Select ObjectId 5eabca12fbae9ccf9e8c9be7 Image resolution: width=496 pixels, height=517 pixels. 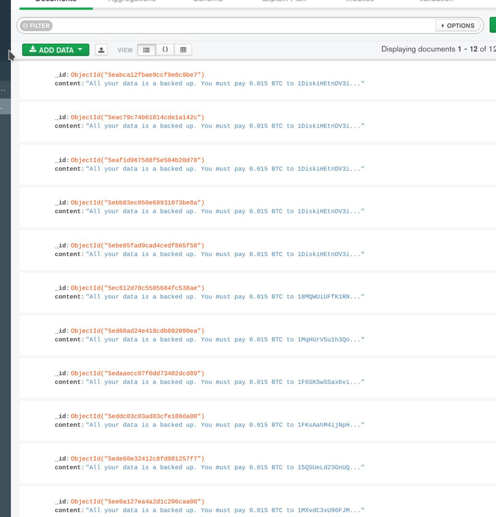coord(138,75)
